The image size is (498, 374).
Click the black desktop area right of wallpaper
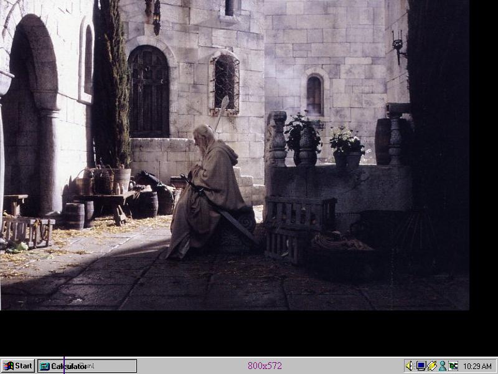[483, 156]
